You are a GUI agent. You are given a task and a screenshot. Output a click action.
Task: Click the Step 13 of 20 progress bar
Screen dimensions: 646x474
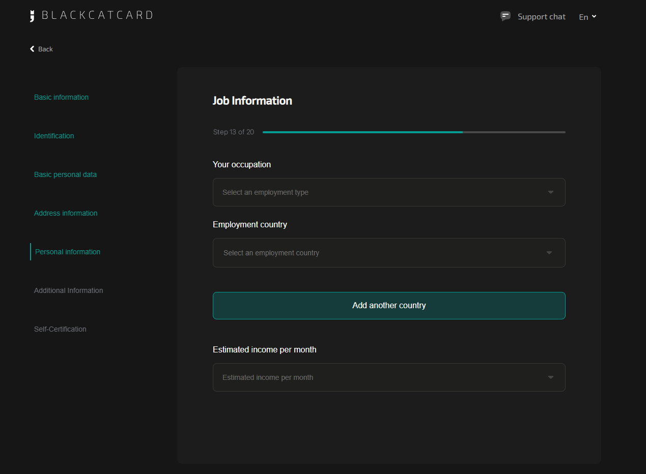click(x=414, y=132)
